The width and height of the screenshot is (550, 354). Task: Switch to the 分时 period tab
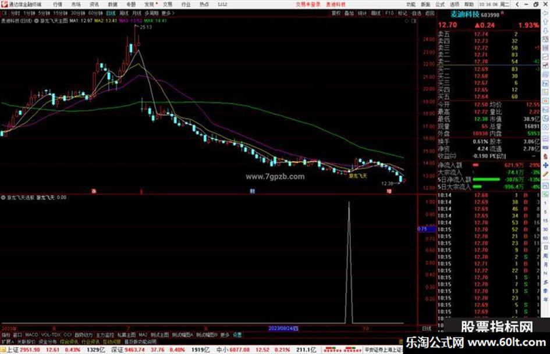point(15,13)
